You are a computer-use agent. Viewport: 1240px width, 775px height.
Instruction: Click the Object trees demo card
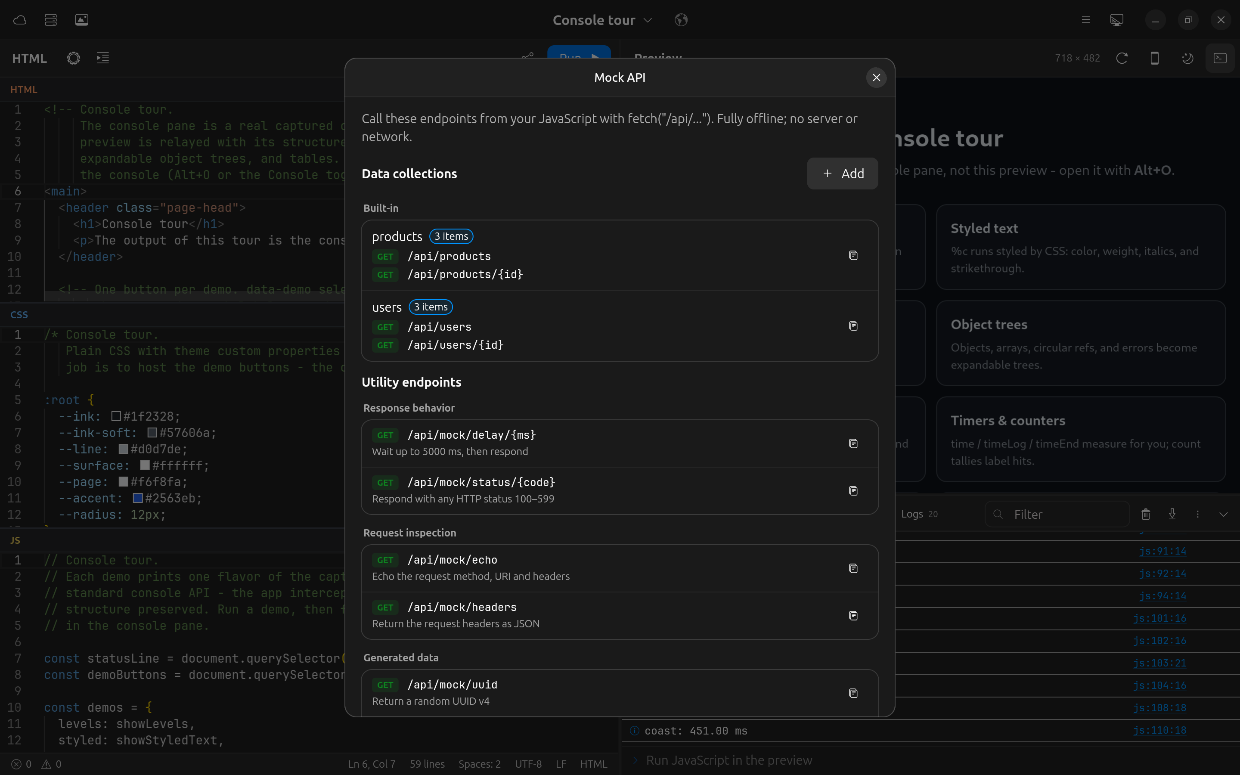pyautogui.click(x=1081, y=343)
